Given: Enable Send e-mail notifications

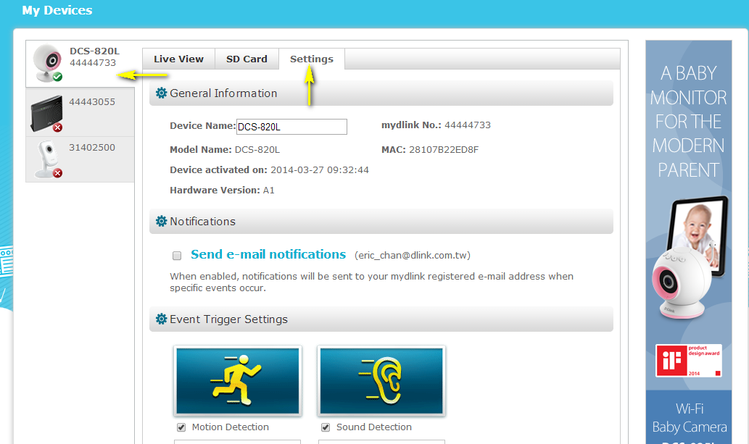Looking at the screenshot, I should (x=176, y=255).
